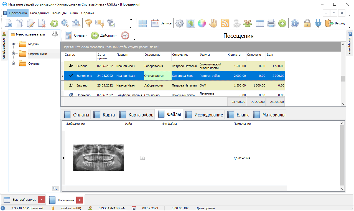Switch to the Карта зубов tab

click(x=136, y=115)
